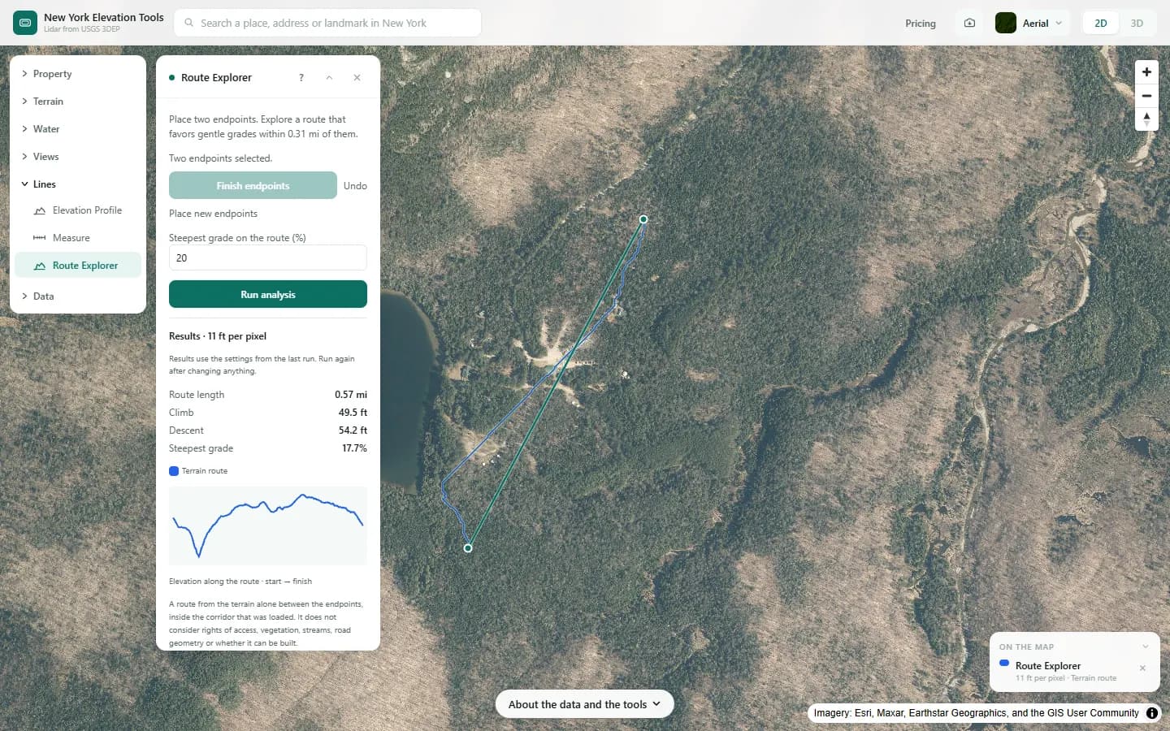This screenshot has height=731, width=1170.
Task: Switch map to 2D view
Action: pyautogui.click(x=1101, y=23)
